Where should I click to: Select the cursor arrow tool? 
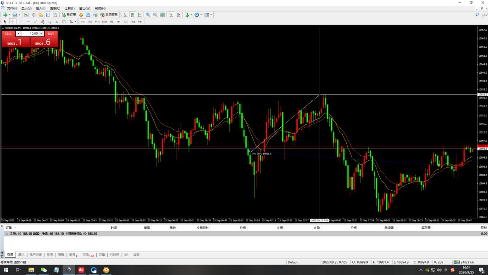click(5, 22)
